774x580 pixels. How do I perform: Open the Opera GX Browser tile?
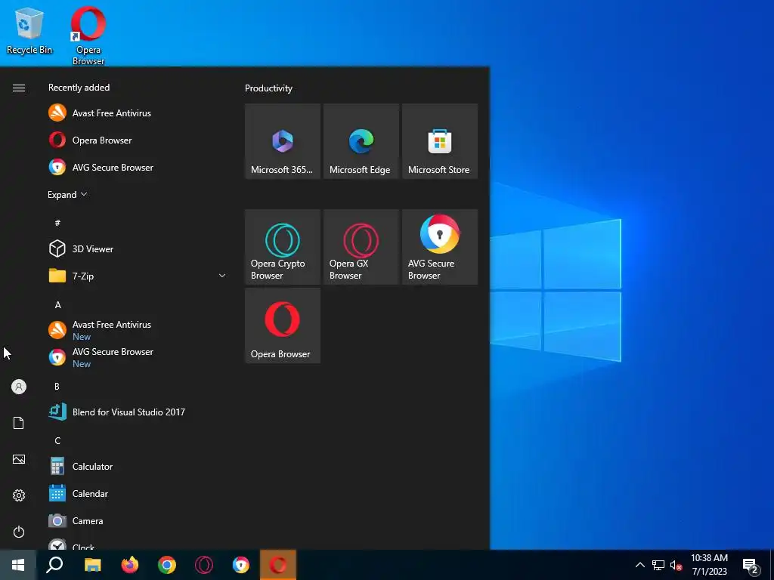(361, 247)
